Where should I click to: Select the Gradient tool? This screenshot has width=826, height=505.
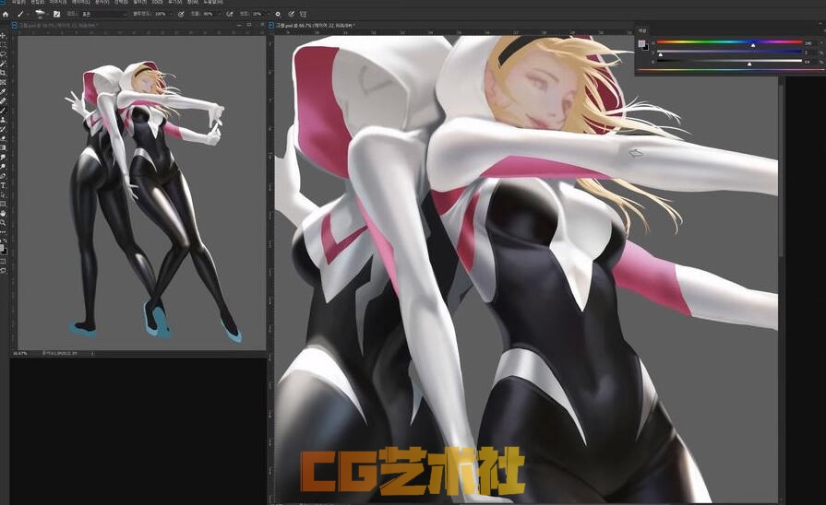(3, 147)
